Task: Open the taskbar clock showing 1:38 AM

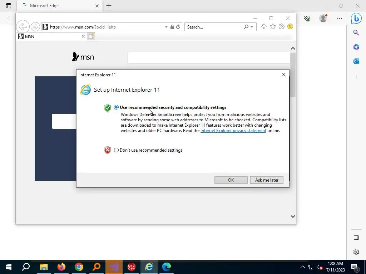Action: coord(335,267)
